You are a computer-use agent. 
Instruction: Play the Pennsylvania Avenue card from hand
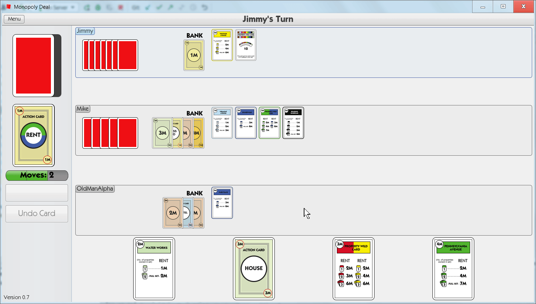pos(453,269)
